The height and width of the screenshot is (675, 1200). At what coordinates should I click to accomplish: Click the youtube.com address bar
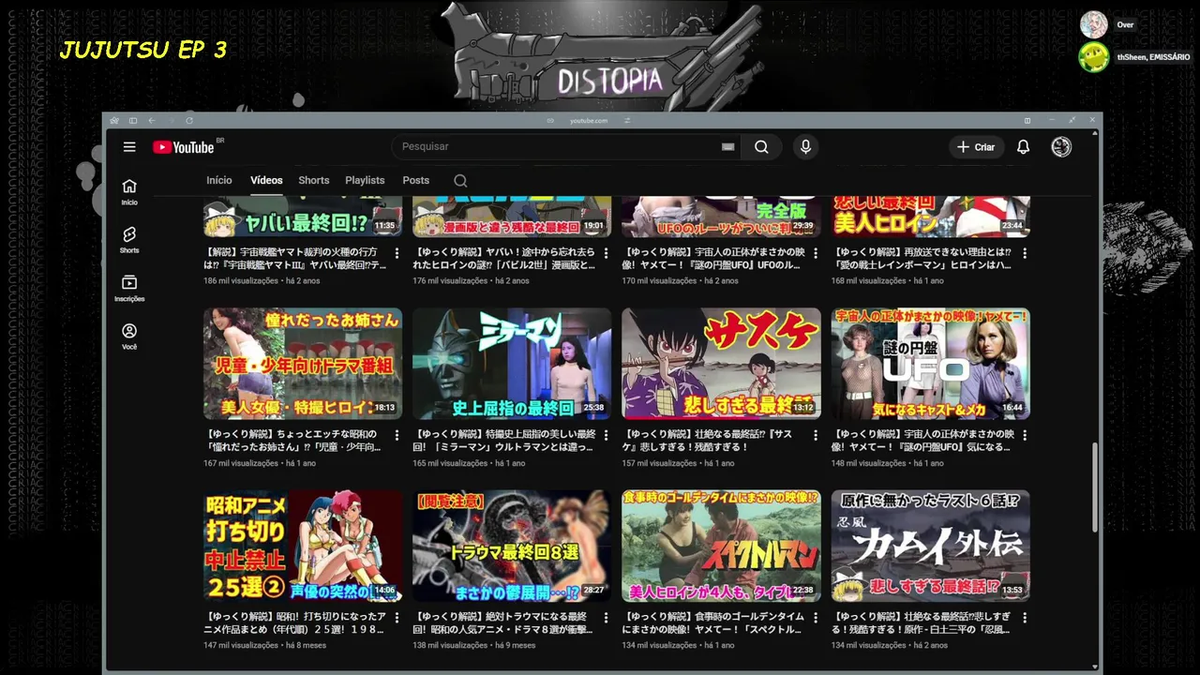[589, 121]
